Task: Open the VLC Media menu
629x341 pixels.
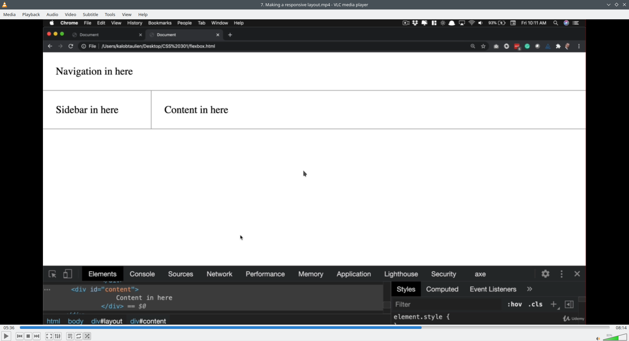Action: tap(10, 14)
